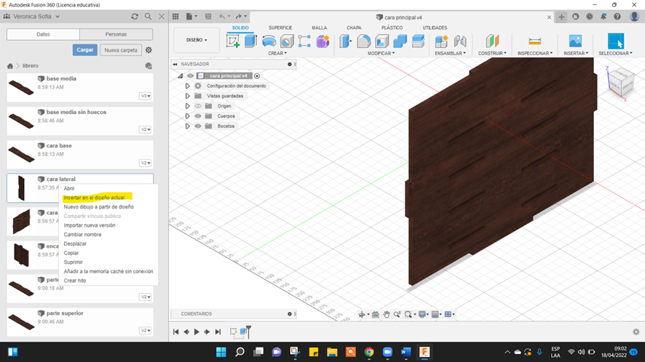Viewport: 645px width, 362px height.
Task: Click the Extrude tool in CREAR
Action: (x=250, y=41)
